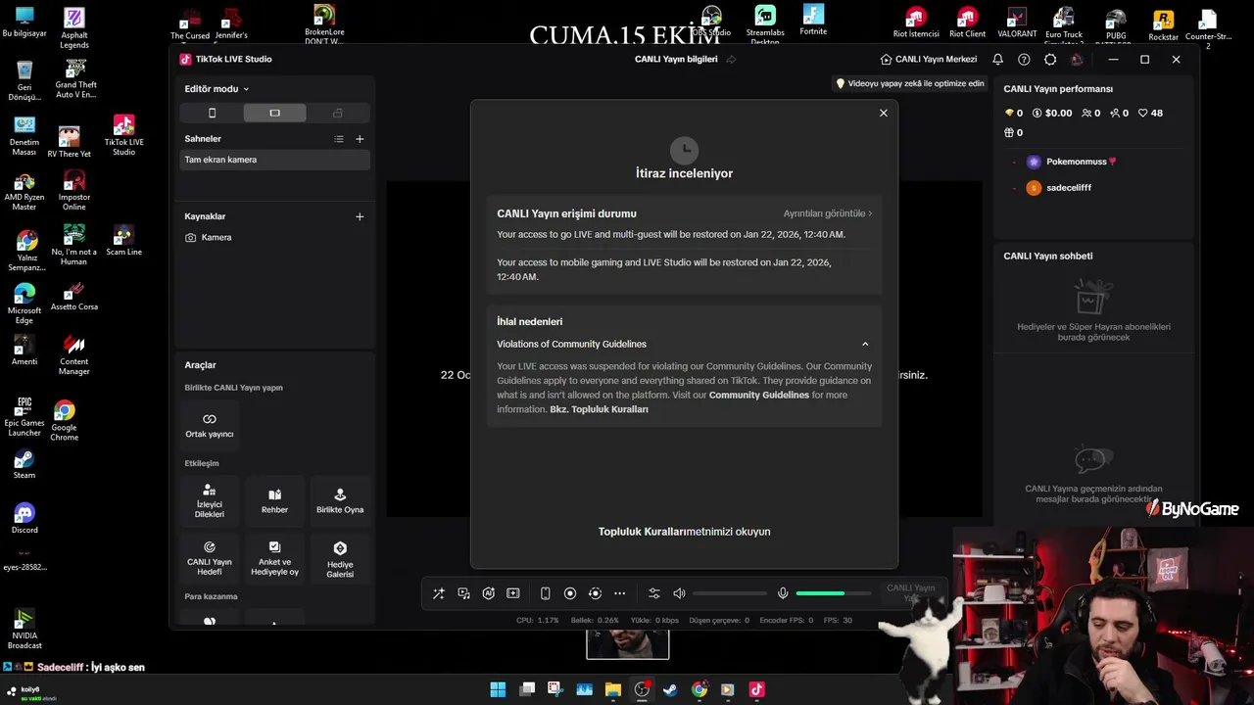The height and width of the screenshot is (705, 1254).
Task: Click viewer sadeceliffff in performance list
Action: pyautogui.click(x=1057, y=187)
